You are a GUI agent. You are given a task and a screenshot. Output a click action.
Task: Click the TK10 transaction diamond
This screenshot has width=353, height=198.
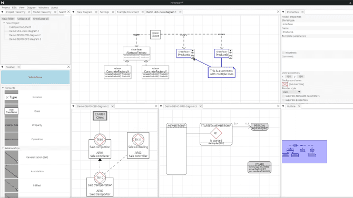pos(100,178)
